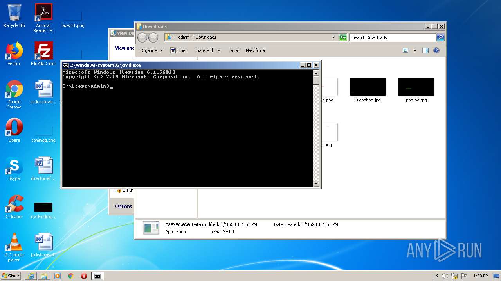The width and height of the screenshot is (501, 281).
Task: Click Options link in back window
Action: (123, 206)
